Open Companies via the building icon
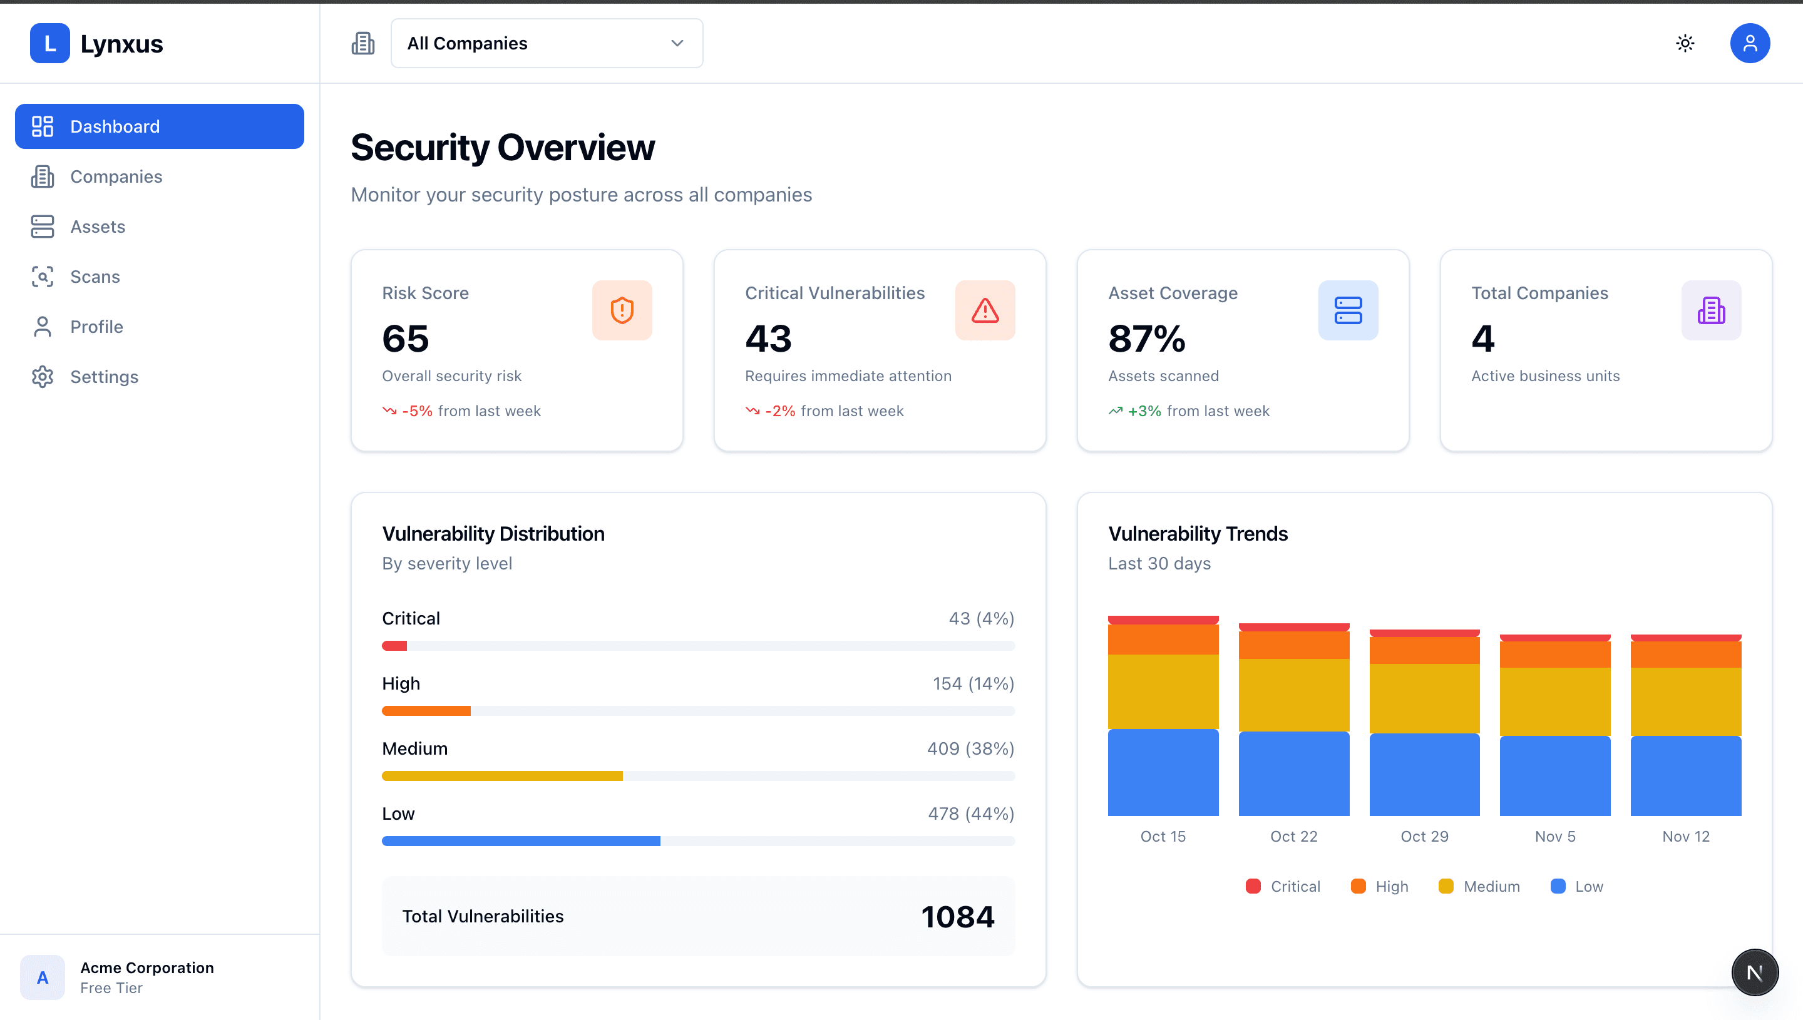Image resolution: width=1803 pixels, height=1020 pixels. click(43, 176)
